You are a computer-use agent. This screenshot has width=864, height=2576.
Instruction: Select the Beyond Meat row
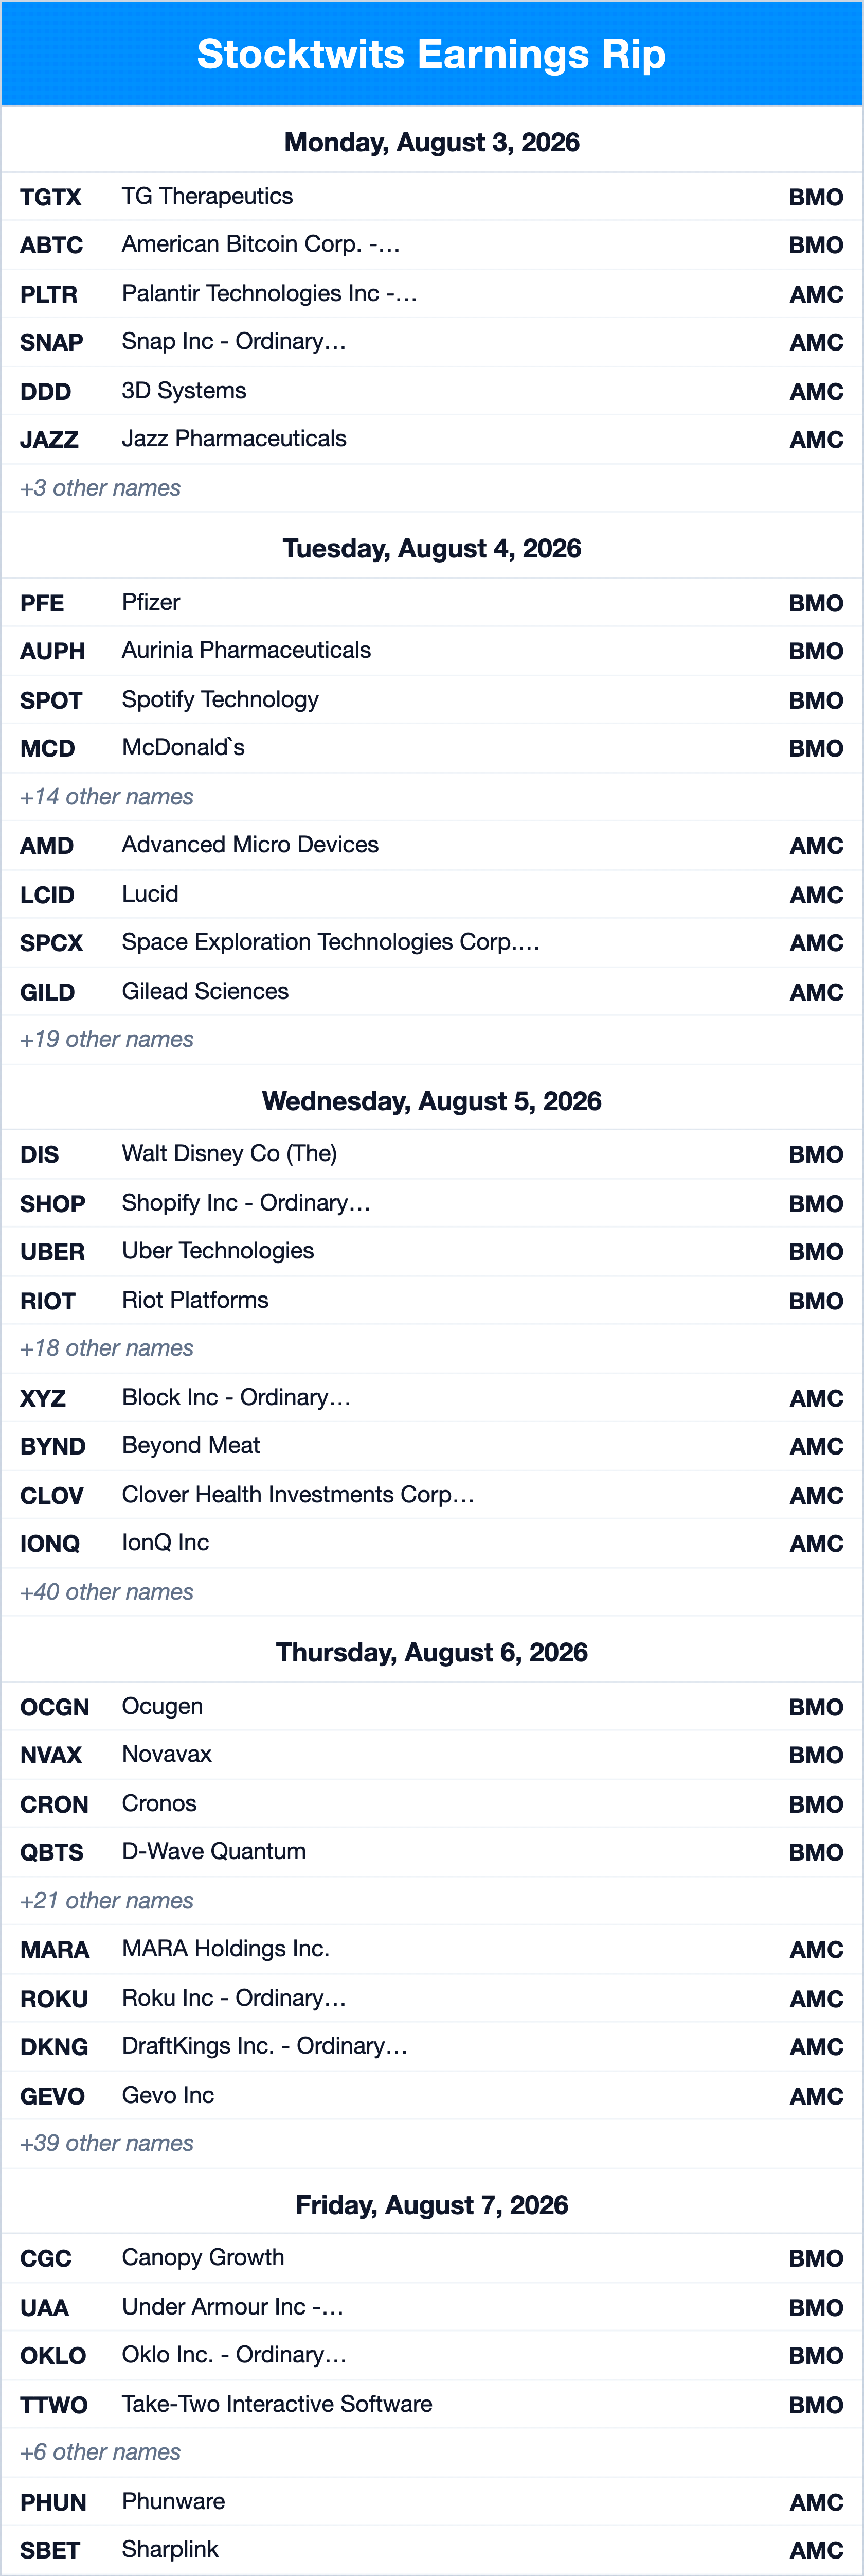[x=431, y=1446]
